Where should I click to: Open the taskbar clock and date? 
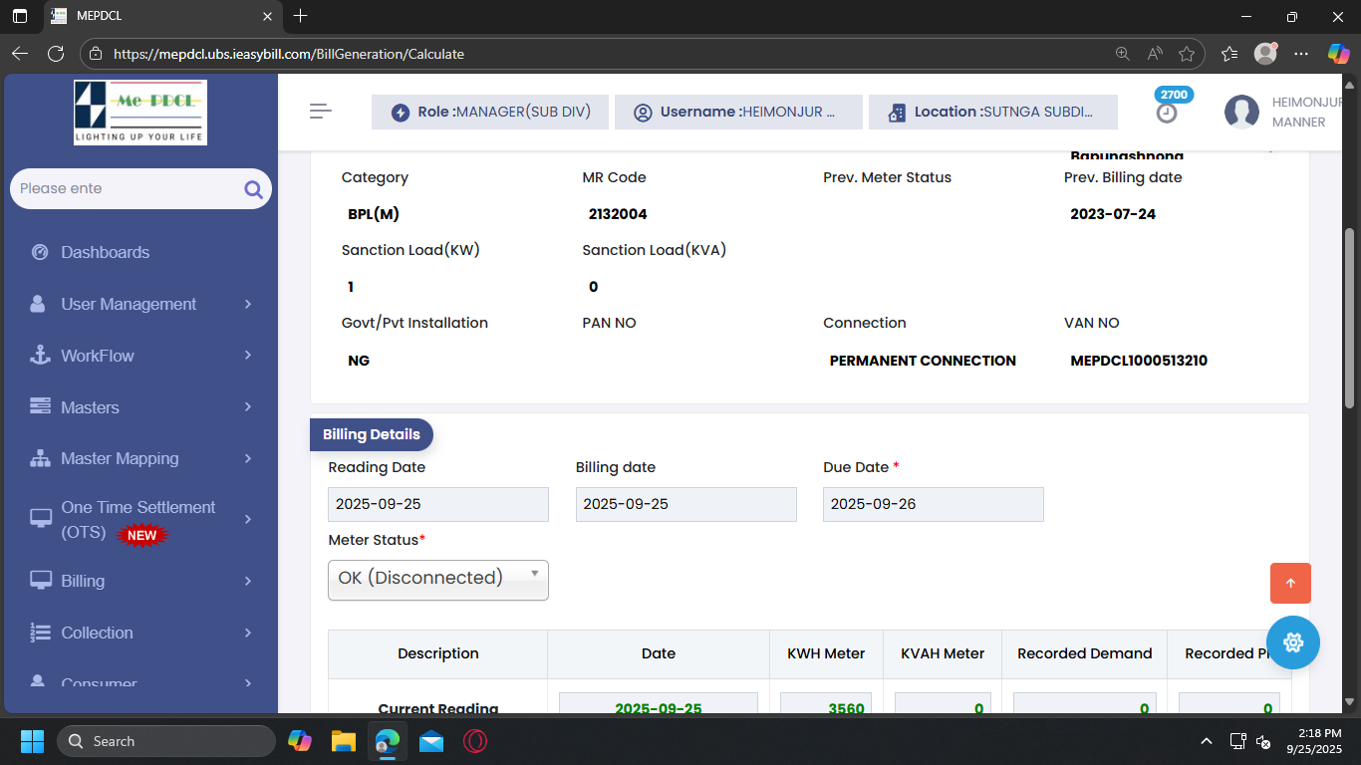click(x=1314, y=741)
